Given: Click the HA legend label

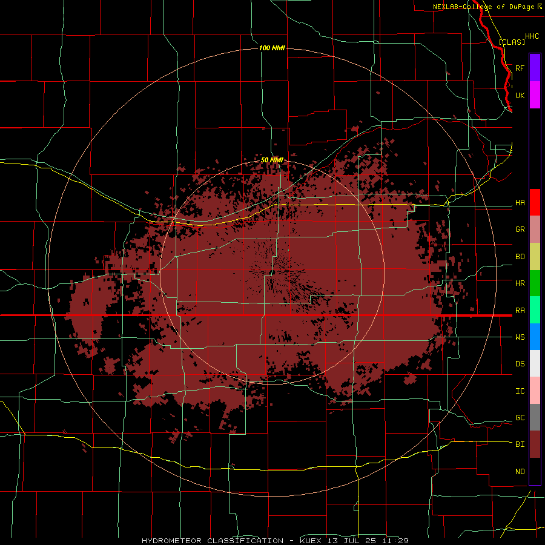Looking at the screenshot, I should 520,203.
